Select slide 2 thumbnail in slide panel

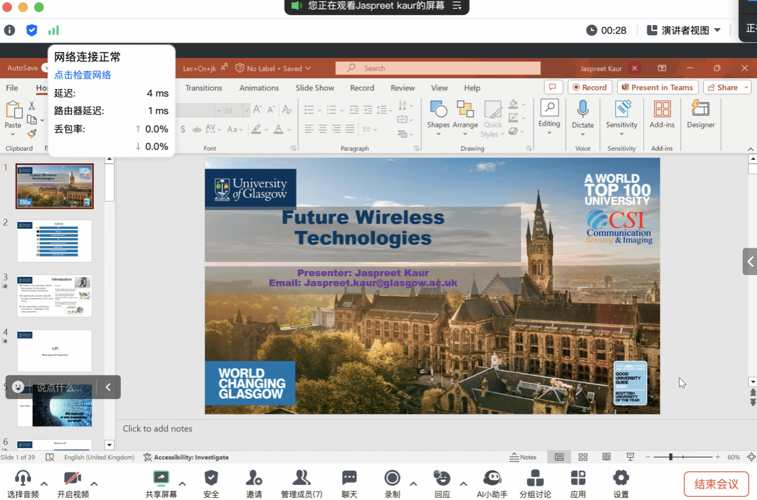pos(54,240)
